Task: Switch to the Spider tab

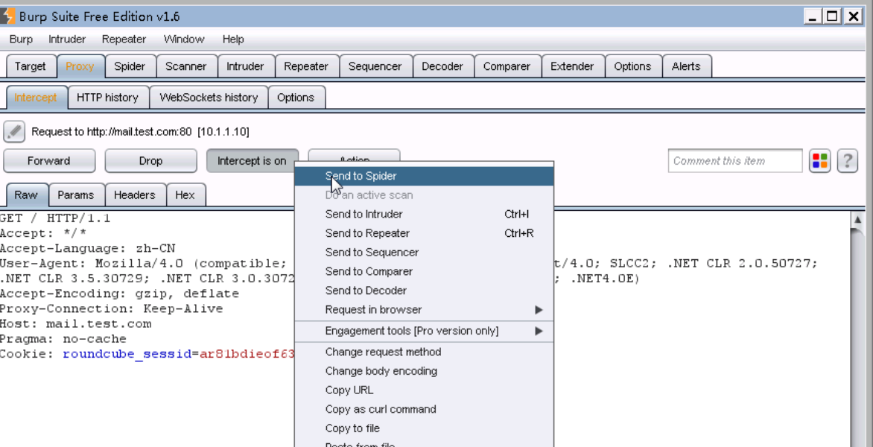Action: point(129,66)
